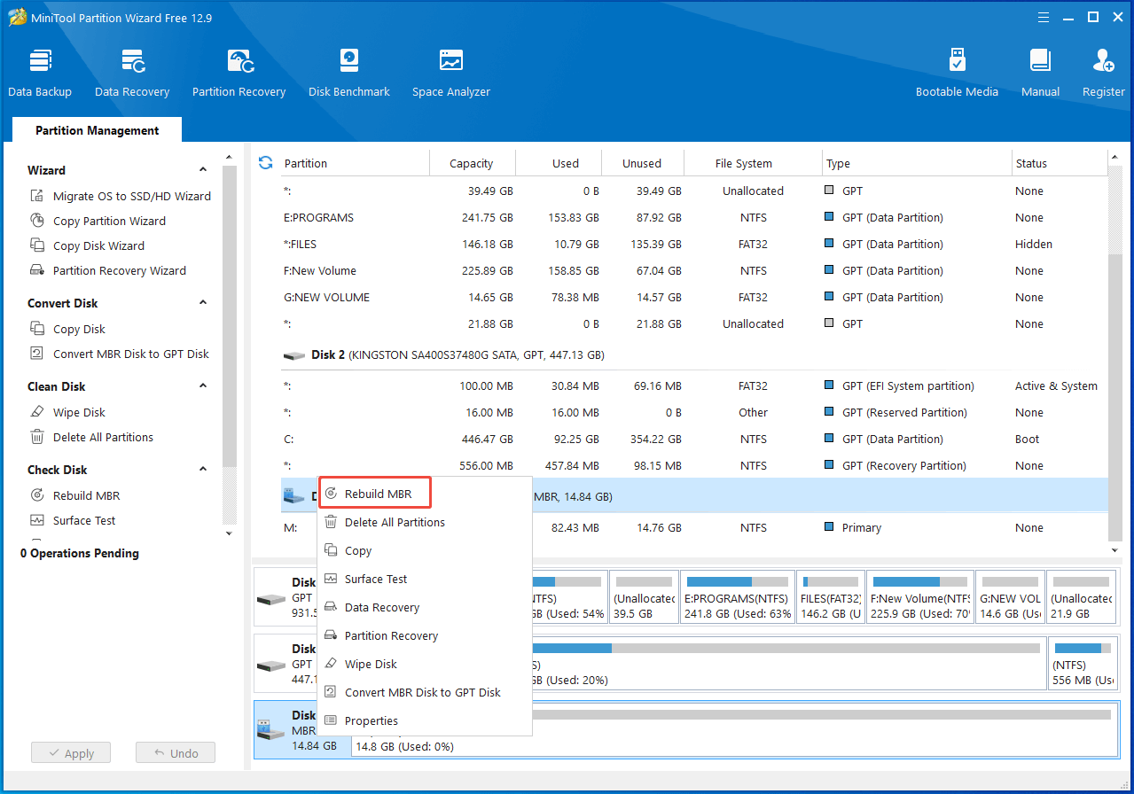Start Migrate OS to SSD/HD Wizard
This screenshot has width=1134, height=794.
pos(121,196)
